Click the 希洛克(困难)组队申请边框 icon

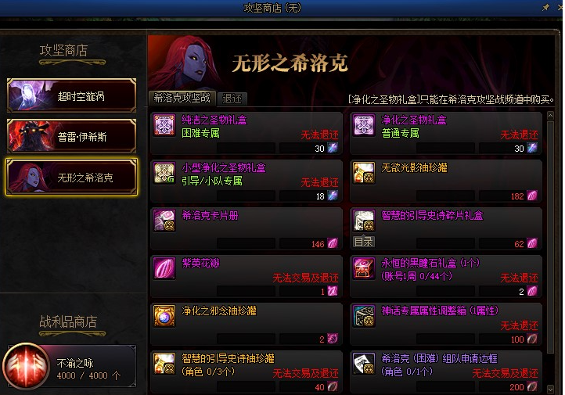click(x=364, y=363)
